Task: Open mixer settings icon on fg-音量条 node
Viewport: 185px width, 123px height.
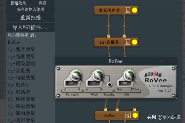Action: pyautogui.click(x=127, y=42)
